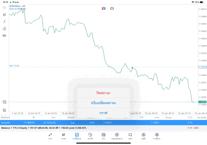Screen dimensions: 207x145
Task: Open the ข่าว news tab
Action: 103,136
